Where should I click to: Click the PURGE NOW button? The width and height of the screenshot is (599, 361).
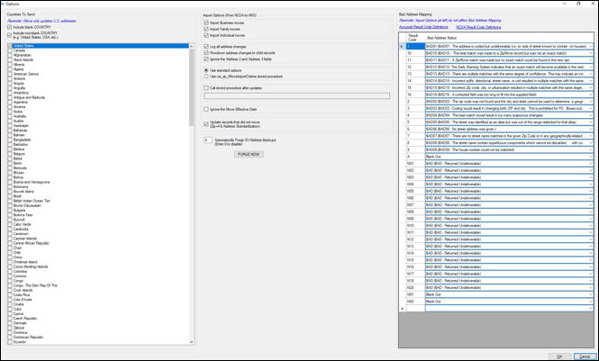[249, 155]
